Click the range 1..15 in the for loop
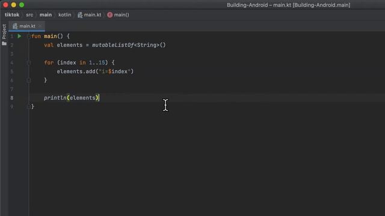Screen dimensions: 385x216 [97, 62]
